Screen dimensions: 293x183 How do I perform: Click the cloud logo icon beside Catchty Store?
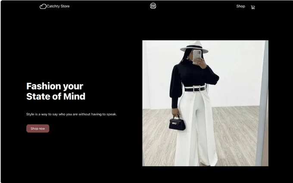pos(43,6)
